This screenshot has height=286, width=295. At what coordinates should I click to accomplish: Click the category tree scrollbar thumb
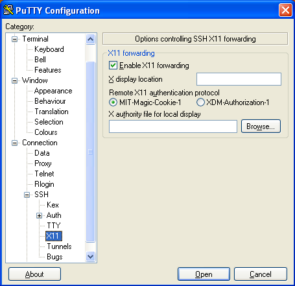coord(90,152)
